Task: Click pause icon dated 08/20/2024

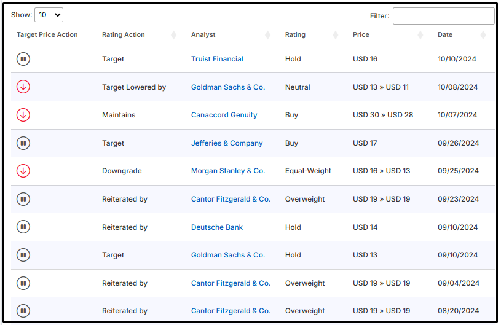Action: 23,311
